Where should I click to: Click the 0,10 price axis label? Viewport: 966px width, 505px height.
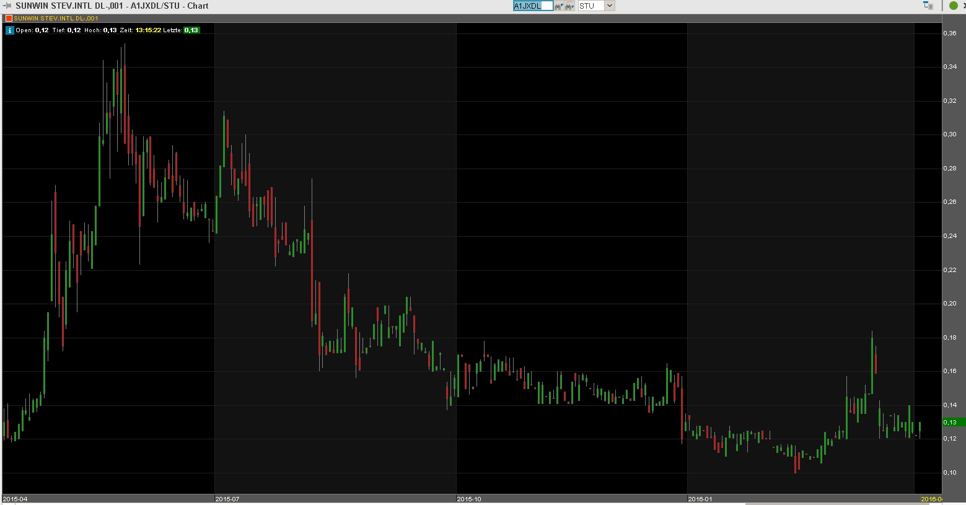tap(950, 473)
